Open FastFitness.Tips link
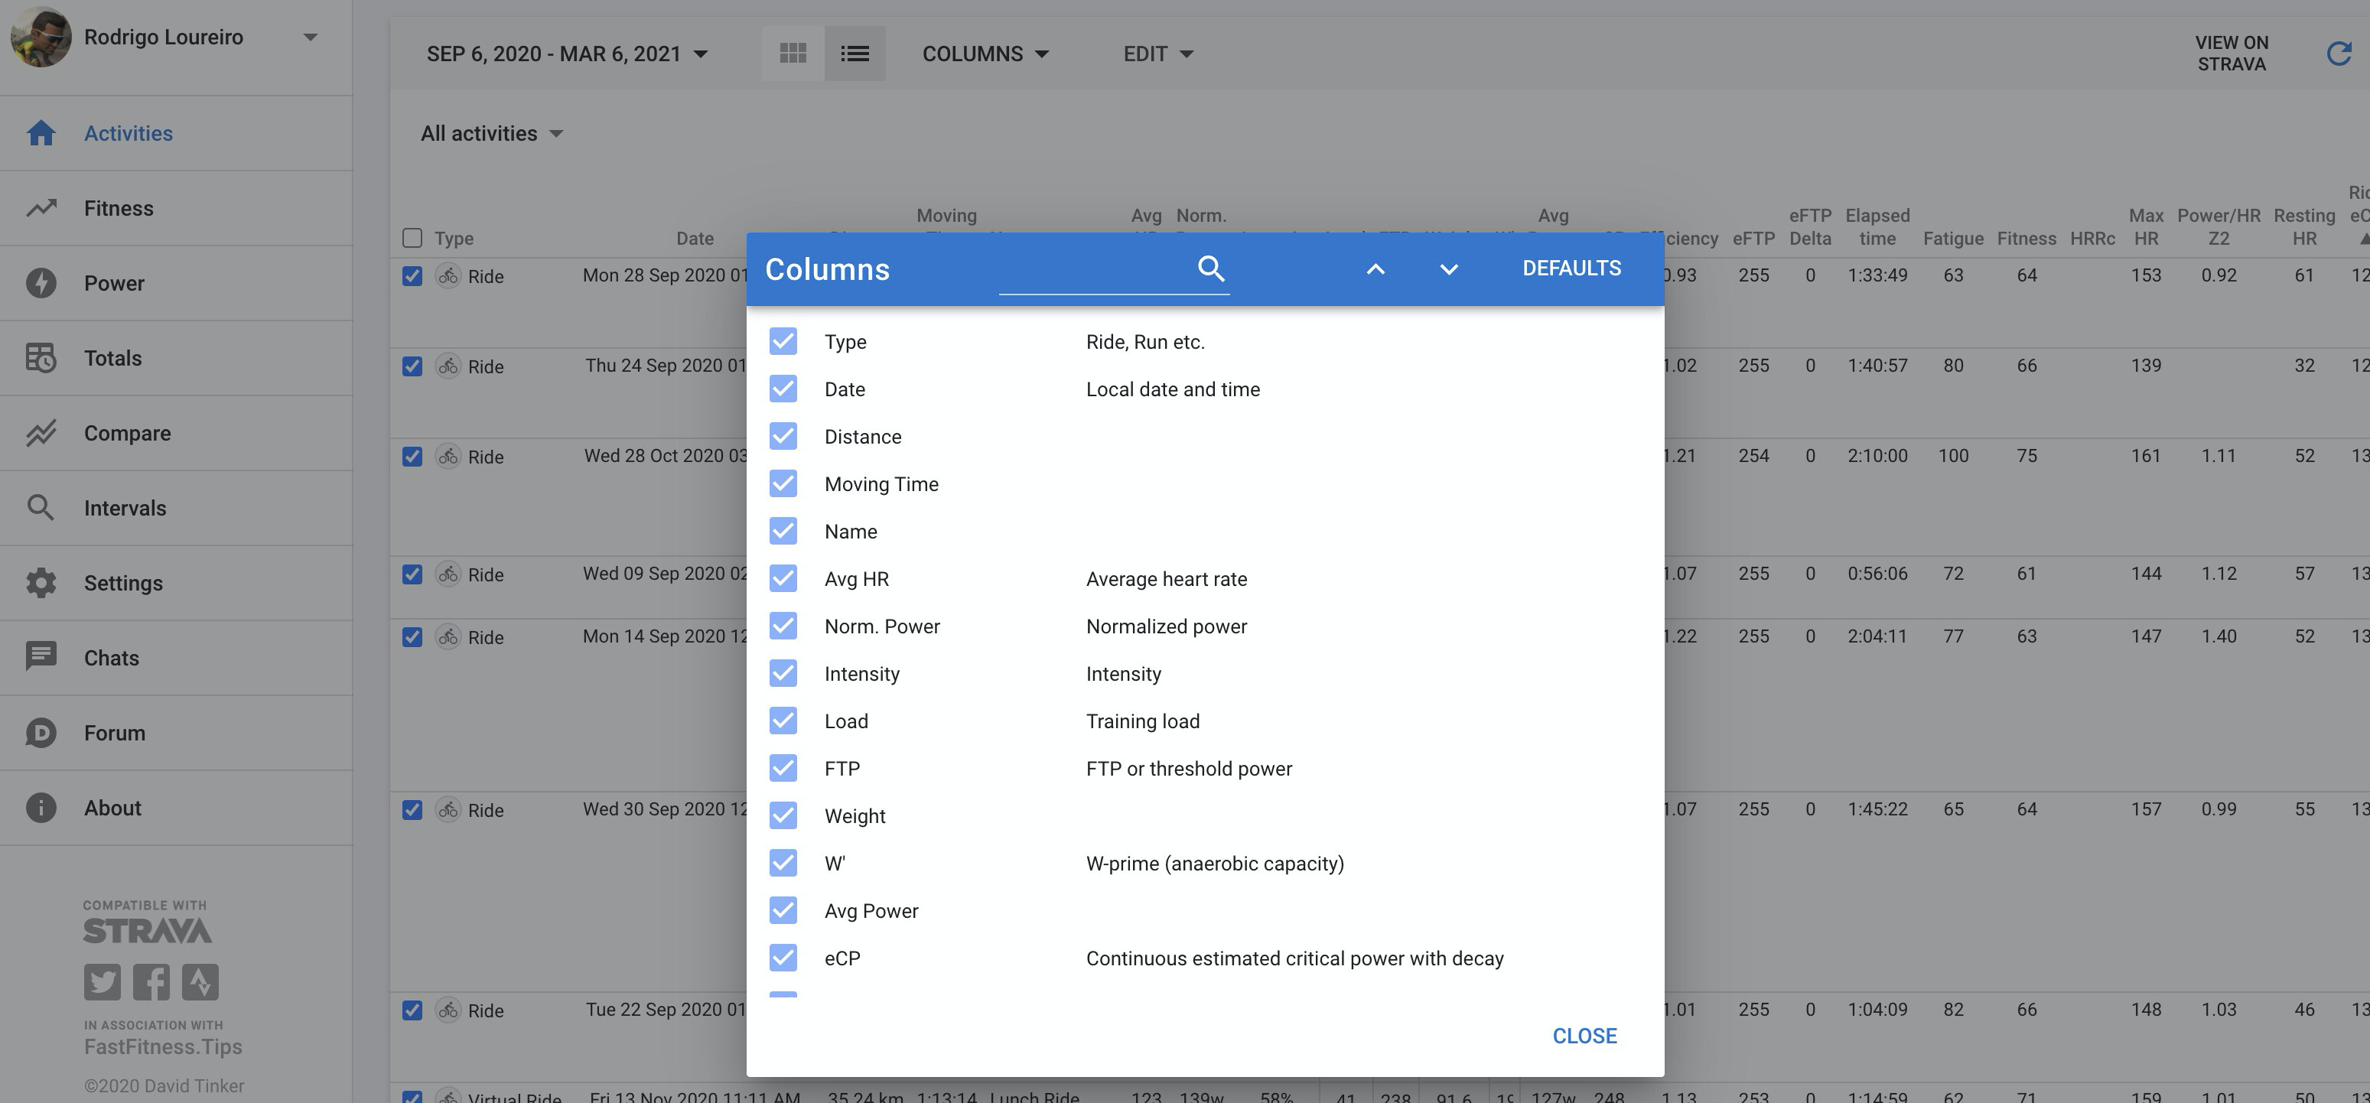 pyautogui.click(x=163, y=1047)
